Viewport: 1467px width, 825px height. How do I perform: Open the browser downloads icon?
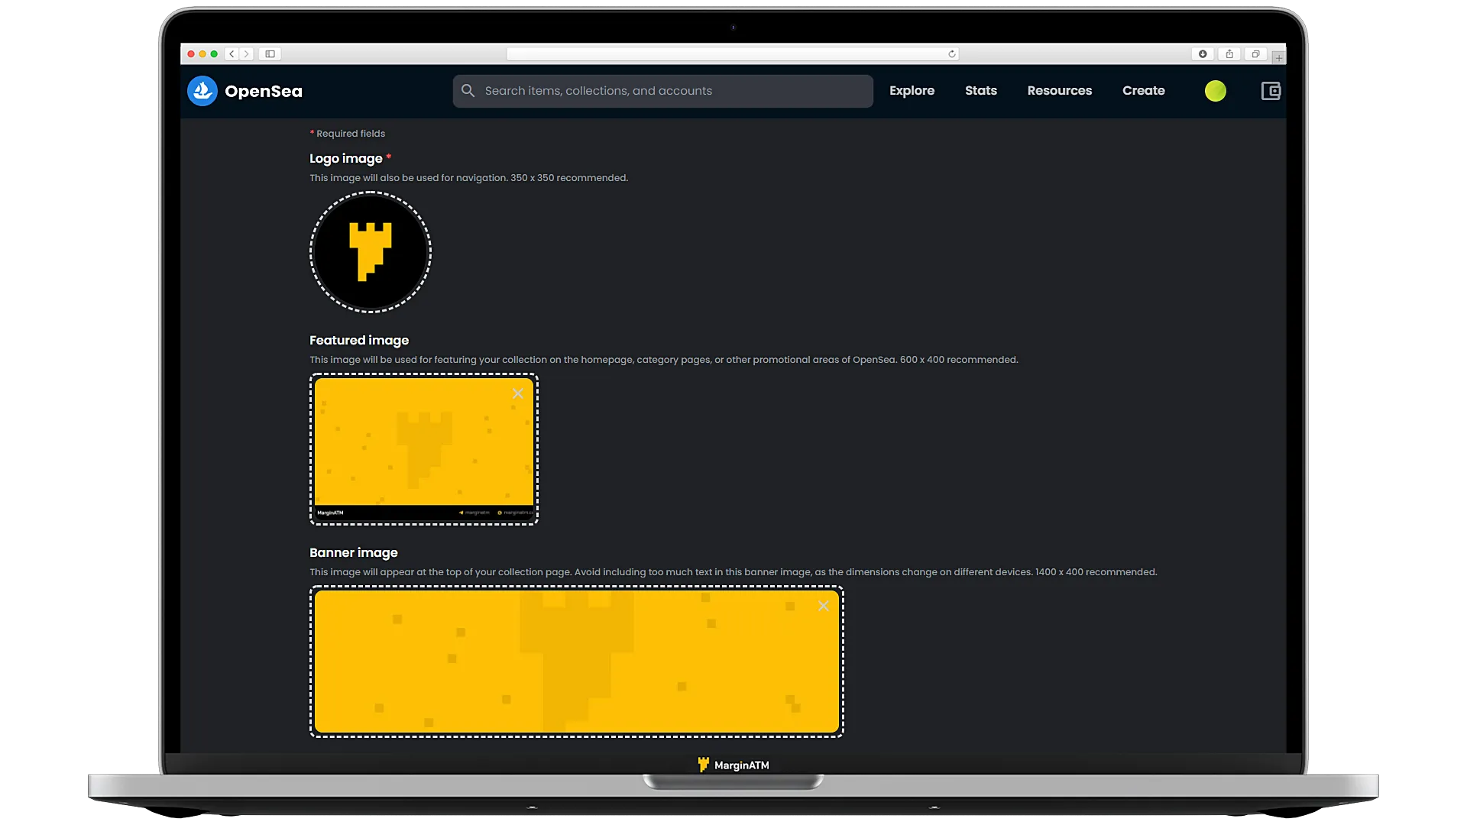pyautogui.click(x=1203, y=53)
